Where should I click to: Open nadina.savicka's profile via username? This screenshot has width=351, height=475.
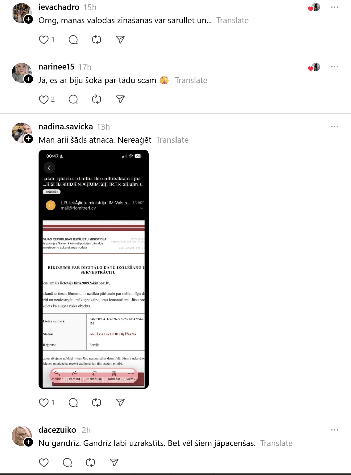(x=66, y=127)
